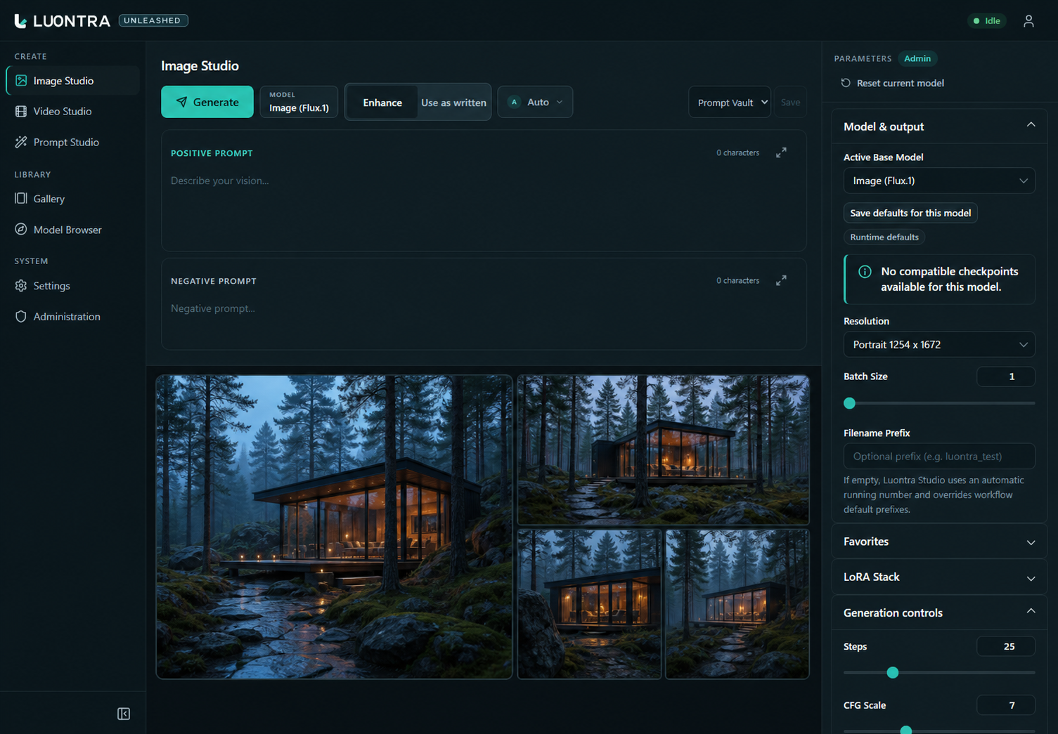Screen dimensions: 1058x734
Task: Click into the negative prompt text area
Action: click(x=483, y=321)
